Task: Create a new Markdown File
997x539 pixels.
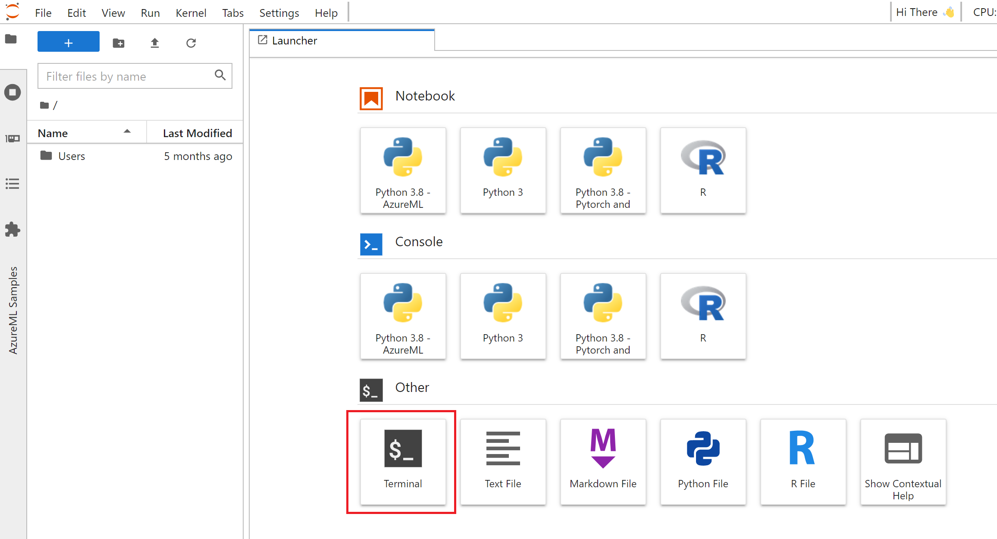Action: coord(603,461)
